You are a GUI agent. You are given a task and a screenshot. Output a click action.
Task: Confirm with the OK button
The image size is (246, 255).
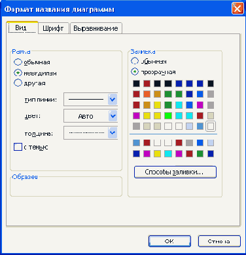(169, 241)
